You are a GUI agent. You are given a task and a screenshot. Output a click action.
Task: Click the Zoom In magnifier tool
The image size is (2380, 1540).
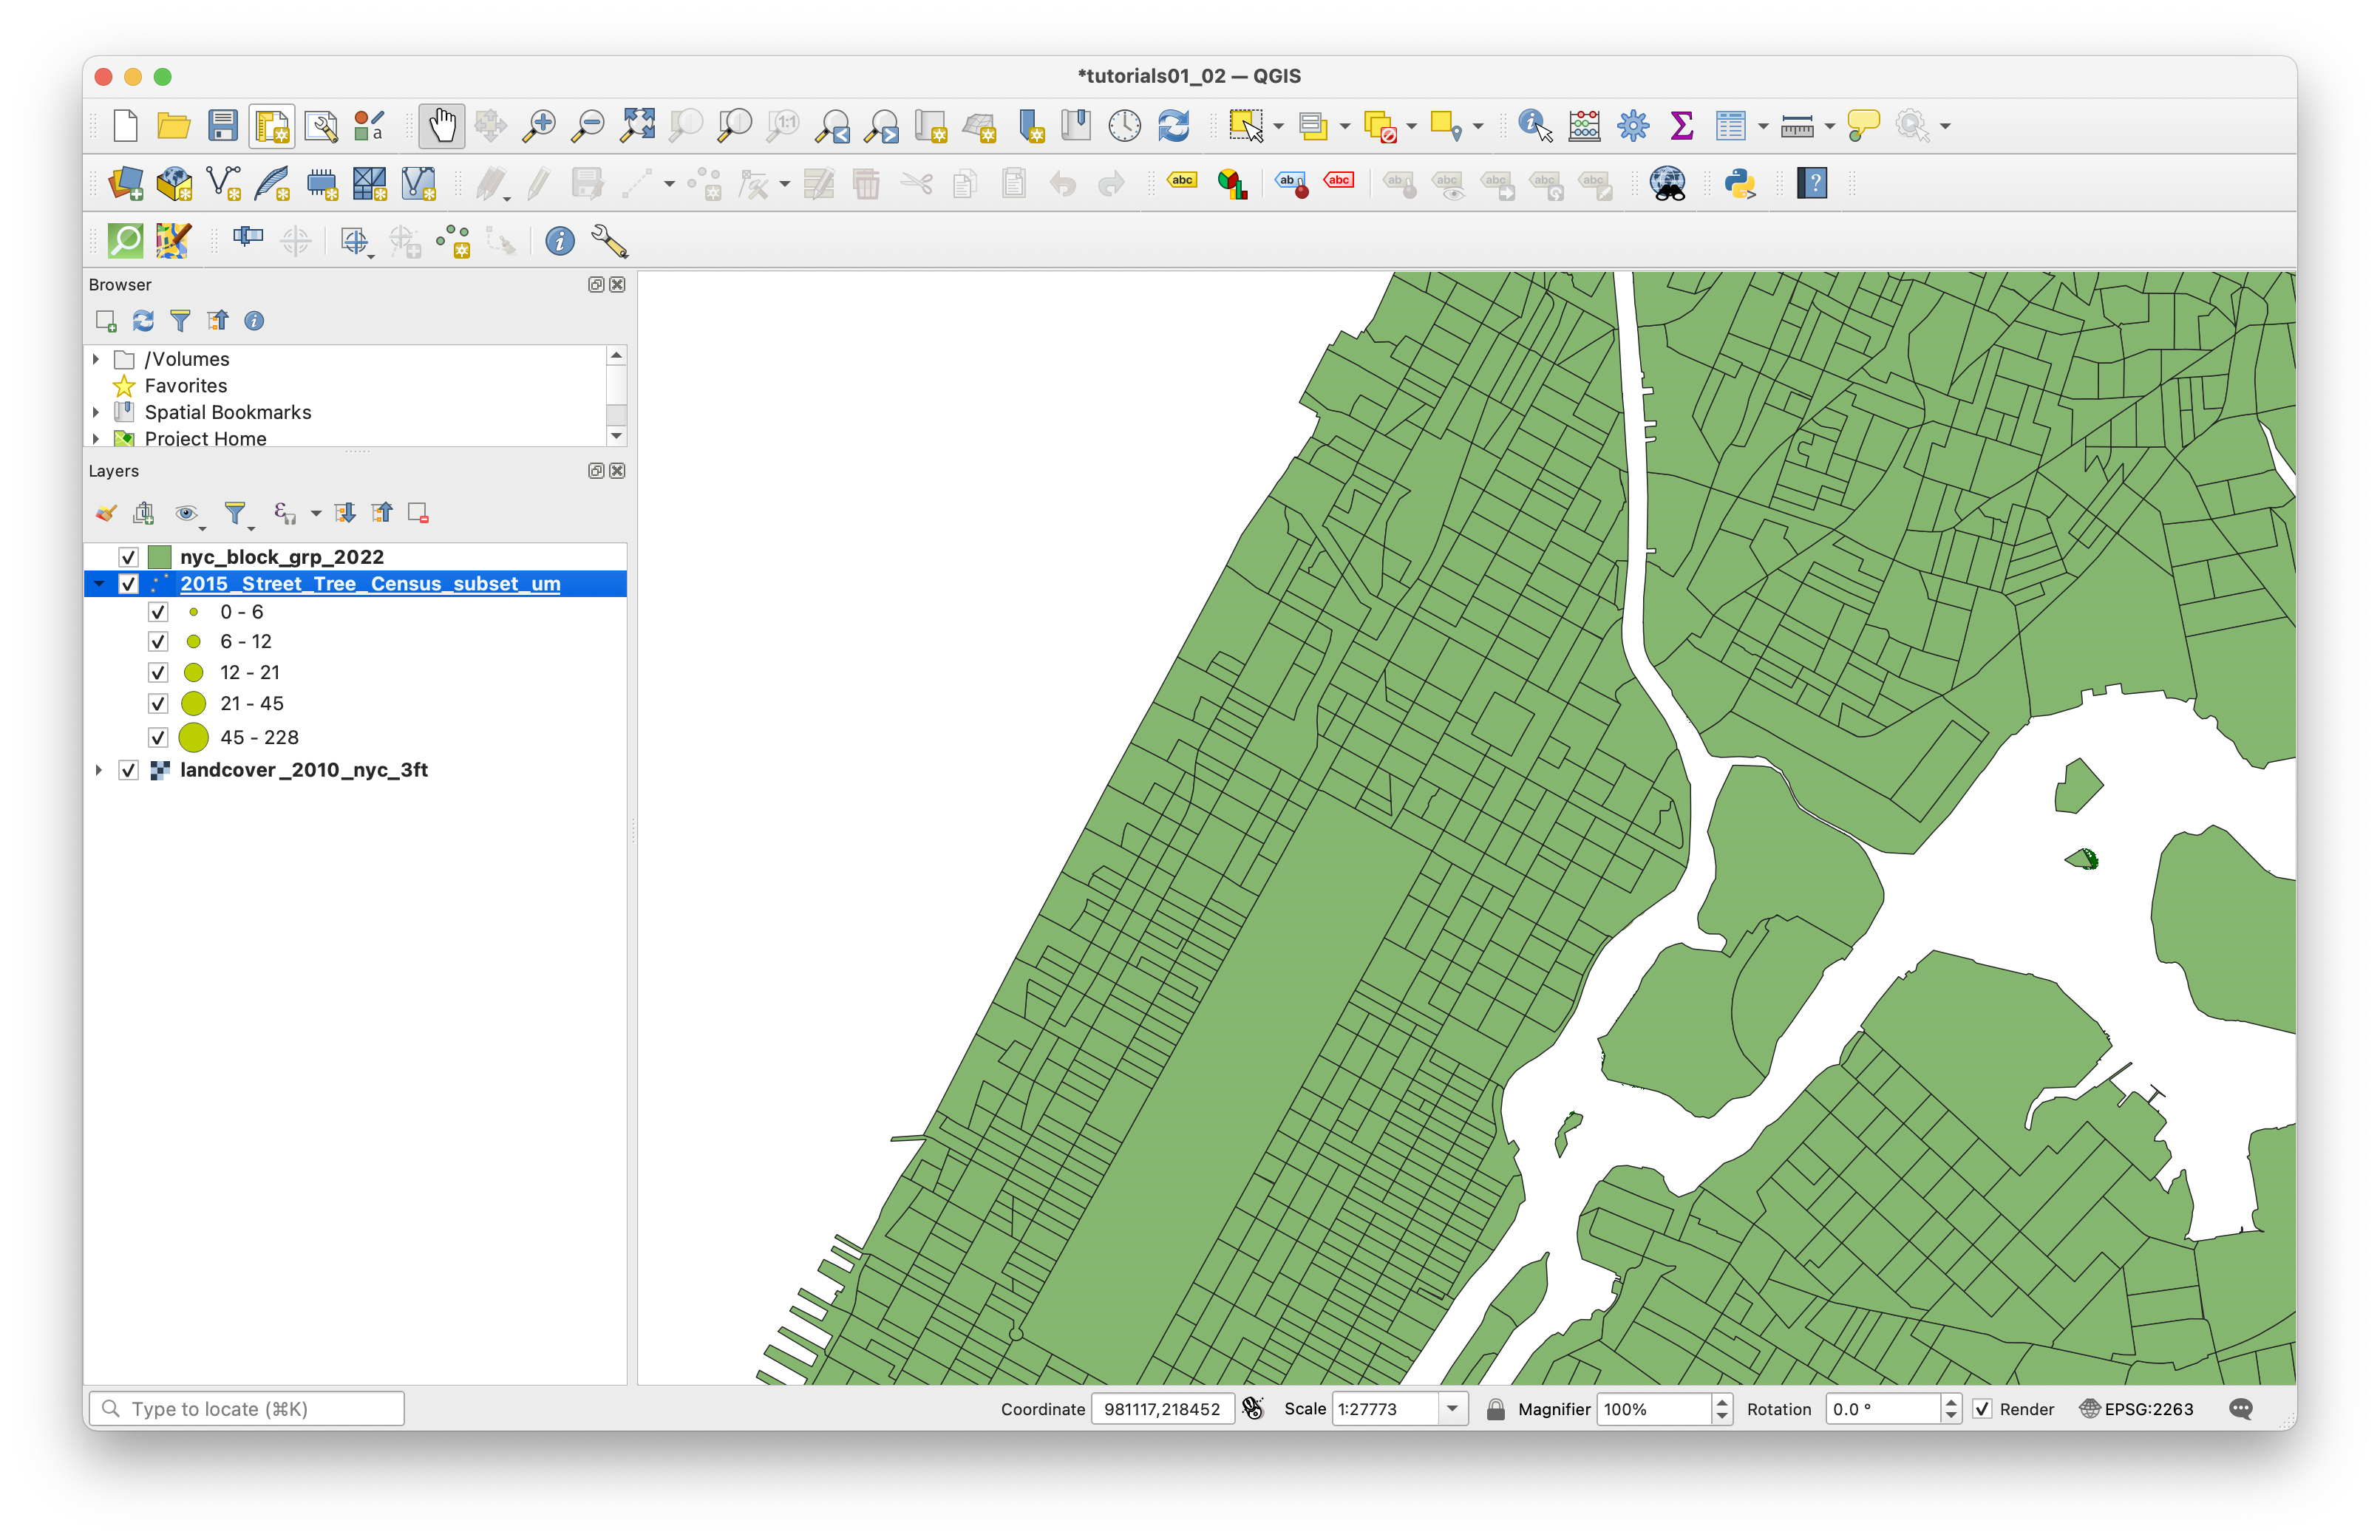coord(539,126)
